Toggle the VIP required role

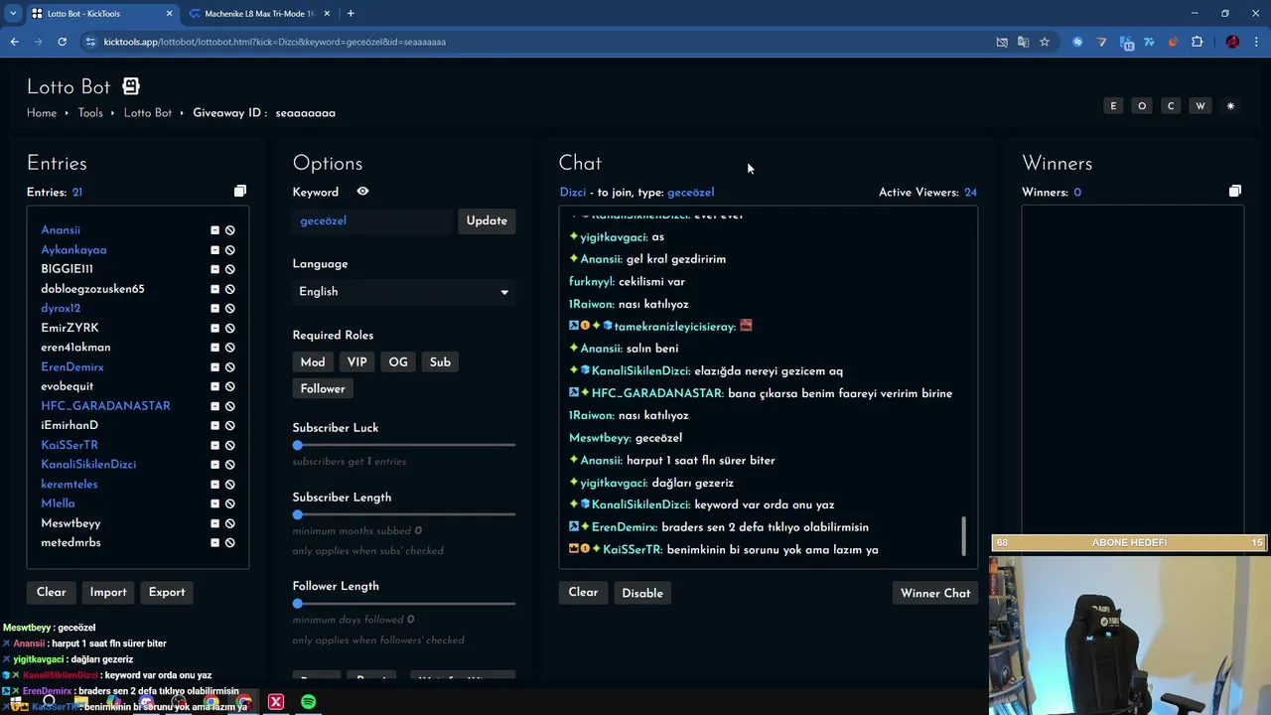click(x=357, y=362)
